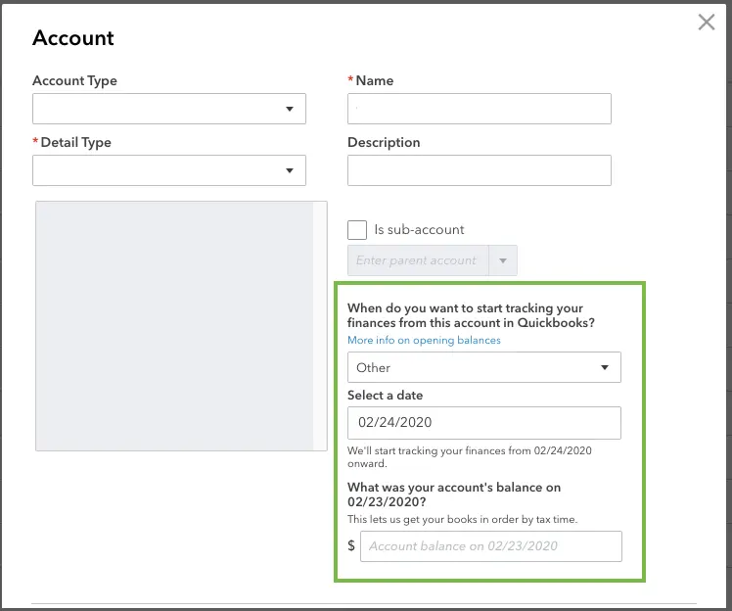This screenshot has height=611, width=732.
Task: Close the Account dialog with the X
Action: tap(707, 22)
